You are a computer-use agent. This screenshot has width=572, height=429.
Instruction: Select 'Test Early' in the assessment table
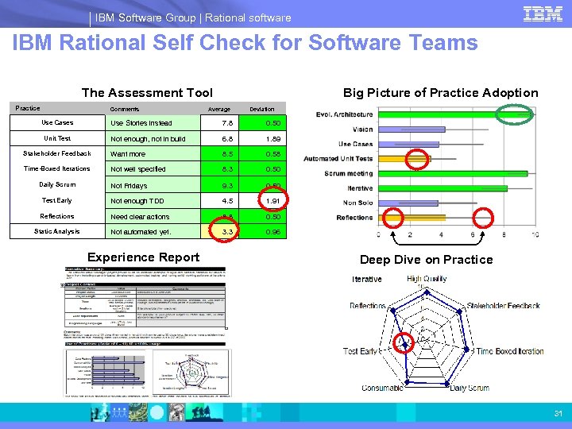tap(57, 200)
